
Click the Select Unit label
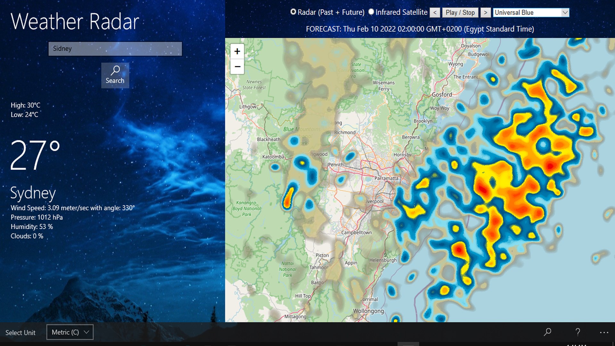click(x=20, y=333)
